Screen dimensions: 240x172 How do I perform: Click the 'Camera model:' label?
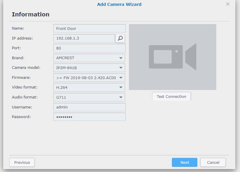point(26,67)
